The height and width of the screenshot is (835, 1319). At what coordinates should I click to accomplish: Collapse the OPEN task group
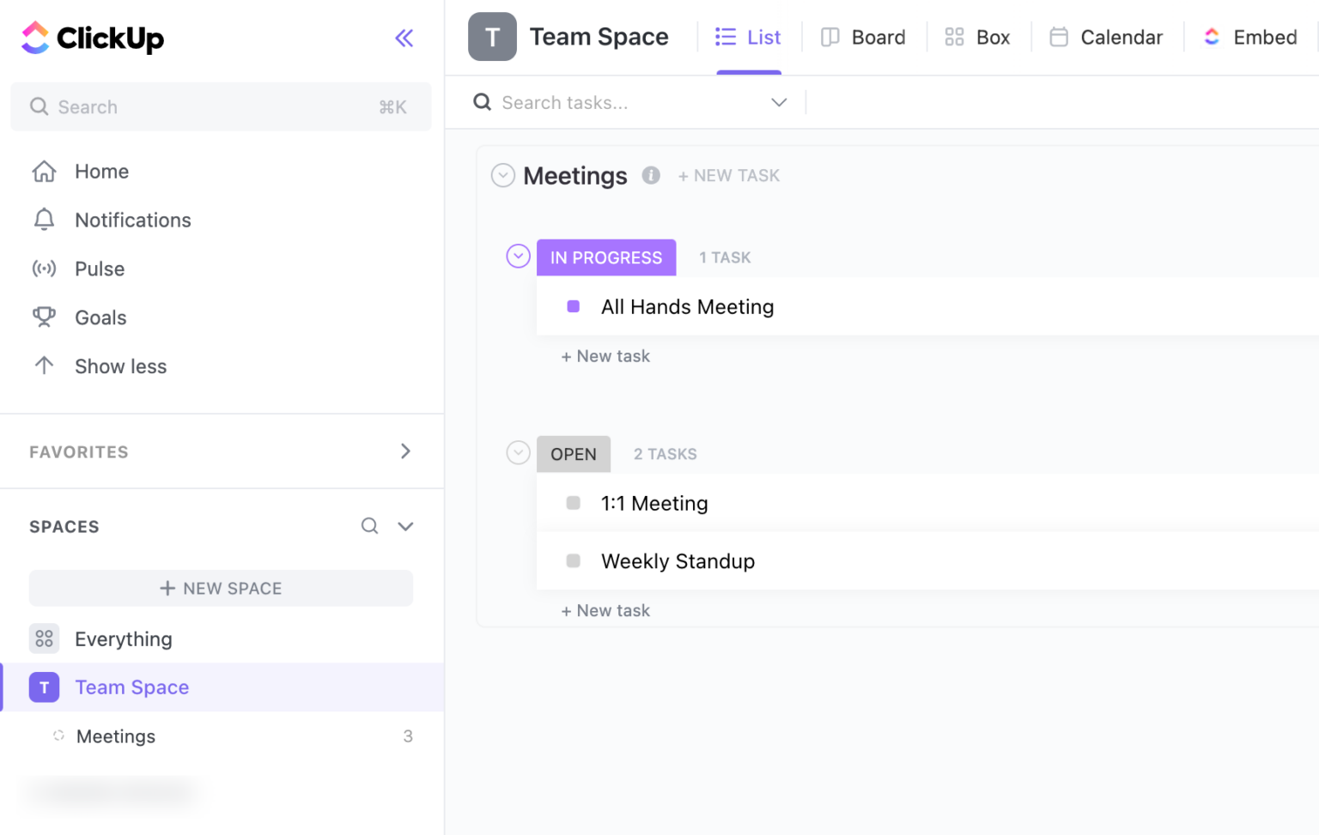pos(518,452)
